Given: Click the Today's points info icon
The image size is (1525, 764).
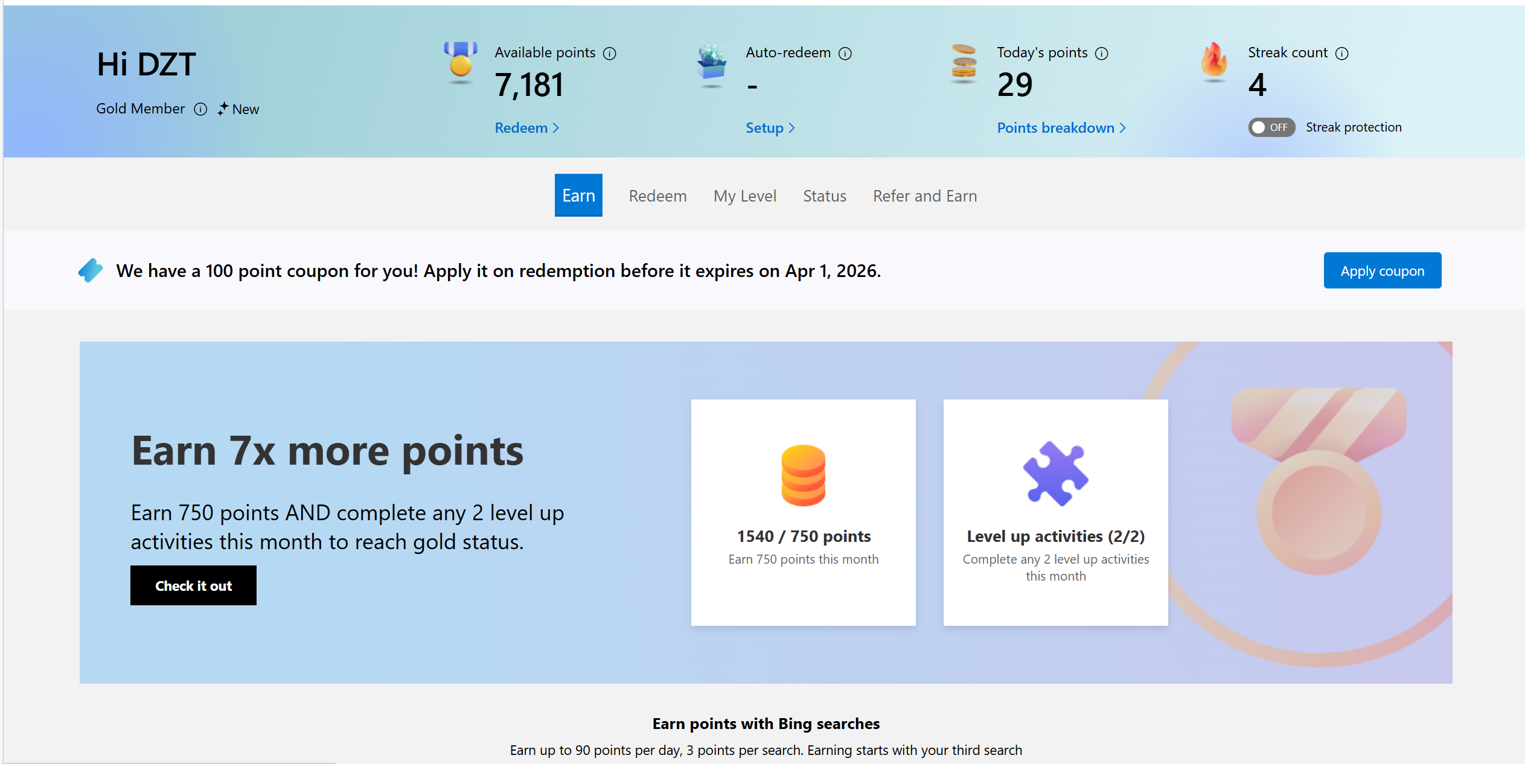Looking at the screenshot, I should [x=1102, y=54].
